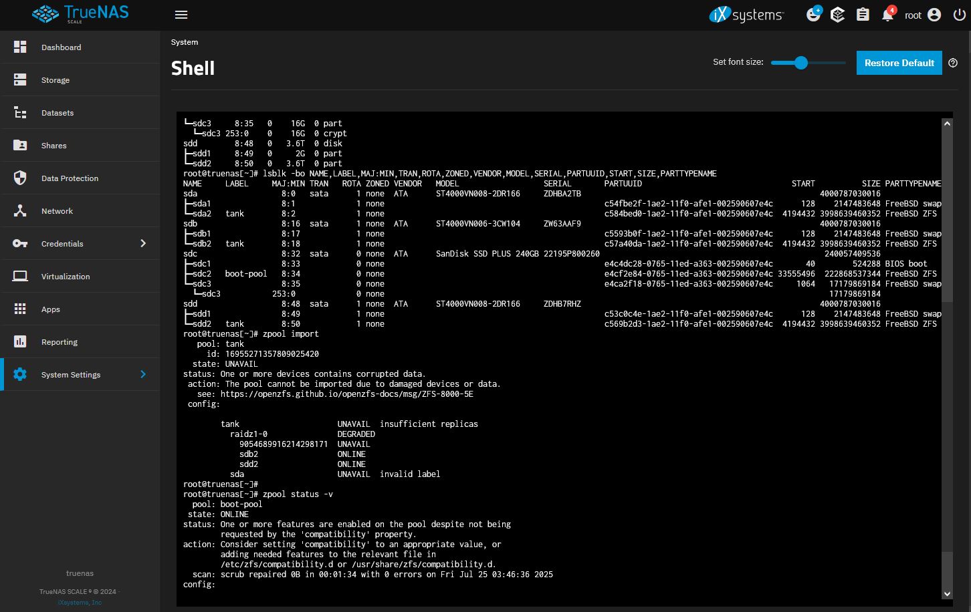This screenshot has width=971, height=612.
Task: Click the Datasets sidebar icon
Action: [x=20, y=113]
